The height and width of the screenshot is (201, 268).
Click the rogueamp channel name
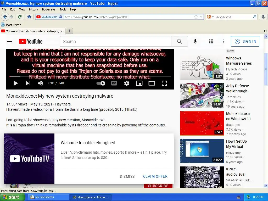(233, 153)
